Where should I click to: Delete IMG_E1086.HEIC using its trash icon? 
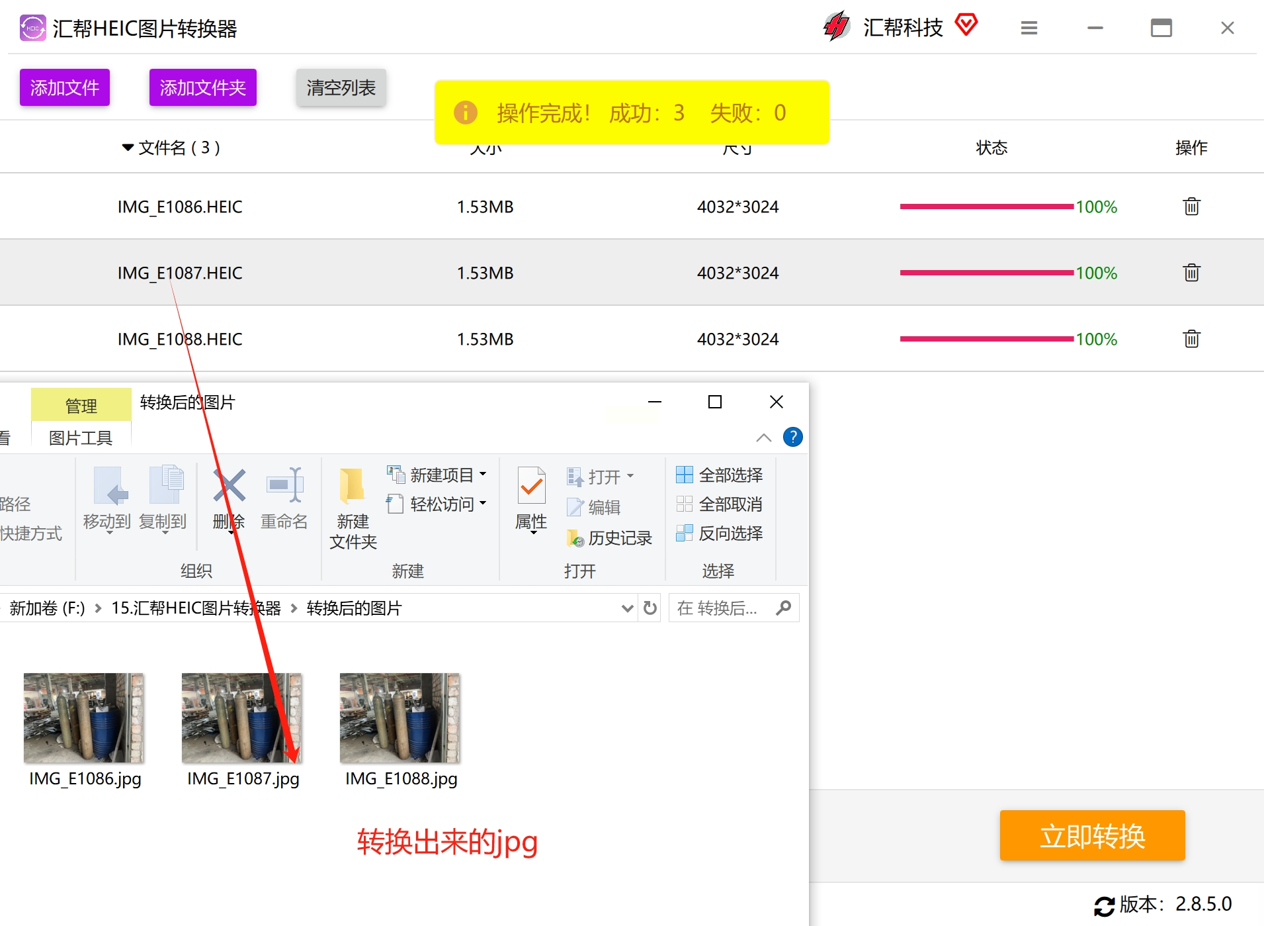tap(1191, 207)
